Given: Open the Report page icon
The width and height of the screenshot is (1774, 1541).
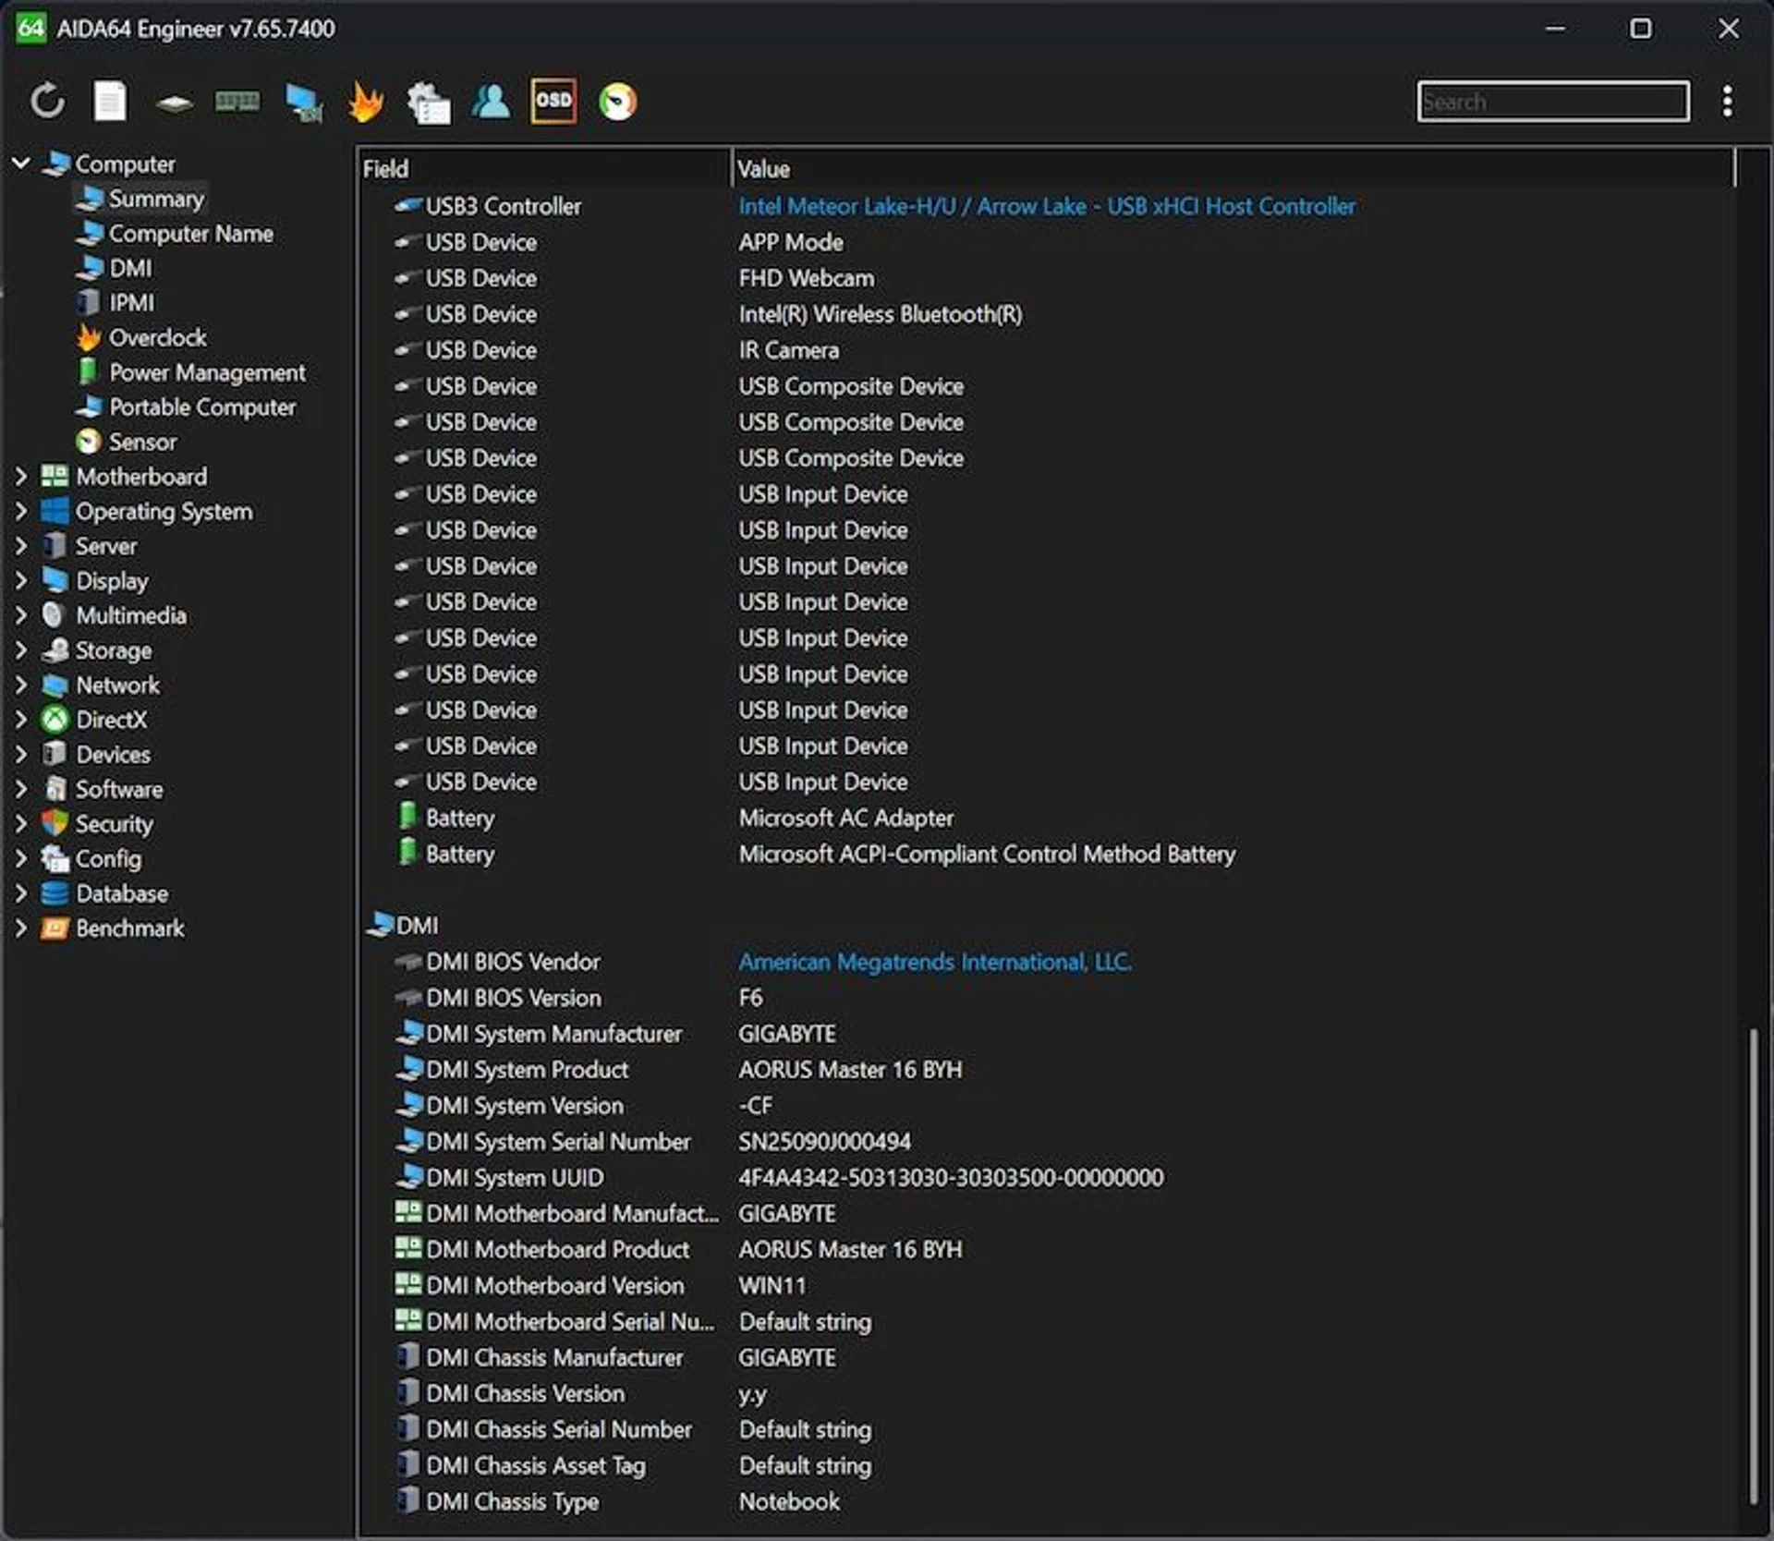Looking at the screenshot, I should pos(110,101).
